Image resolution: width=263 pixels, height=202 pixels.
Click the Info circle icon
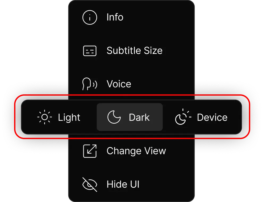(x=90, y=17)
